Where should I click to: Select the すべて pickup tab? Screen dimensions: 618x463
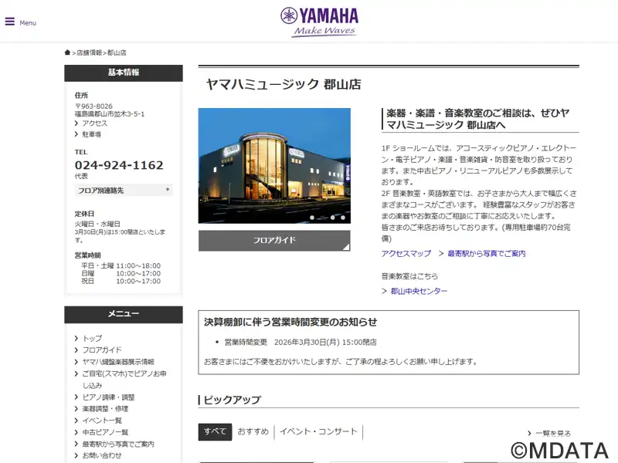click(x=215, y=431)
